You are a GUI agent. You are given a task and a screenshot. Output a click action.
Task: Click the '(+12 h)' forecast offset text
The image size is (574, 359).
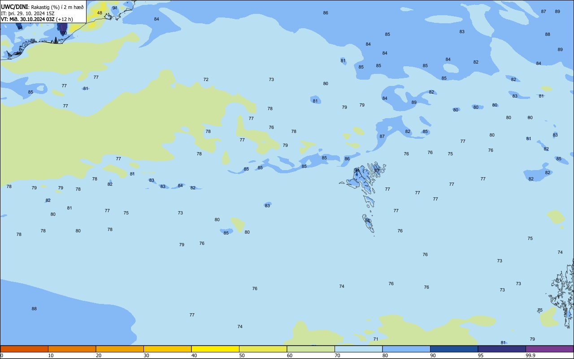pos(65,19)
